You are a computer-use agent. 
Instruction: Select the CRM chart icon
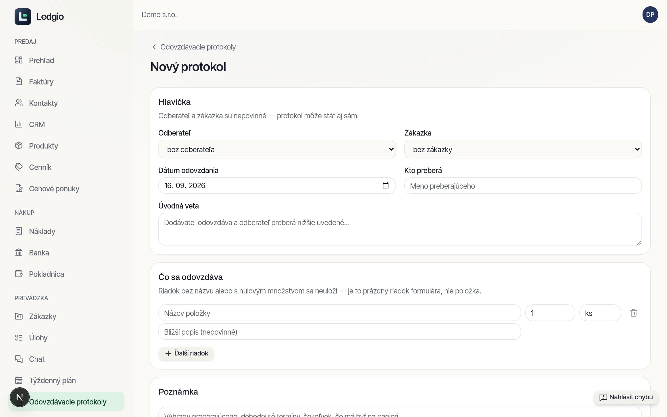coord(19,124)
